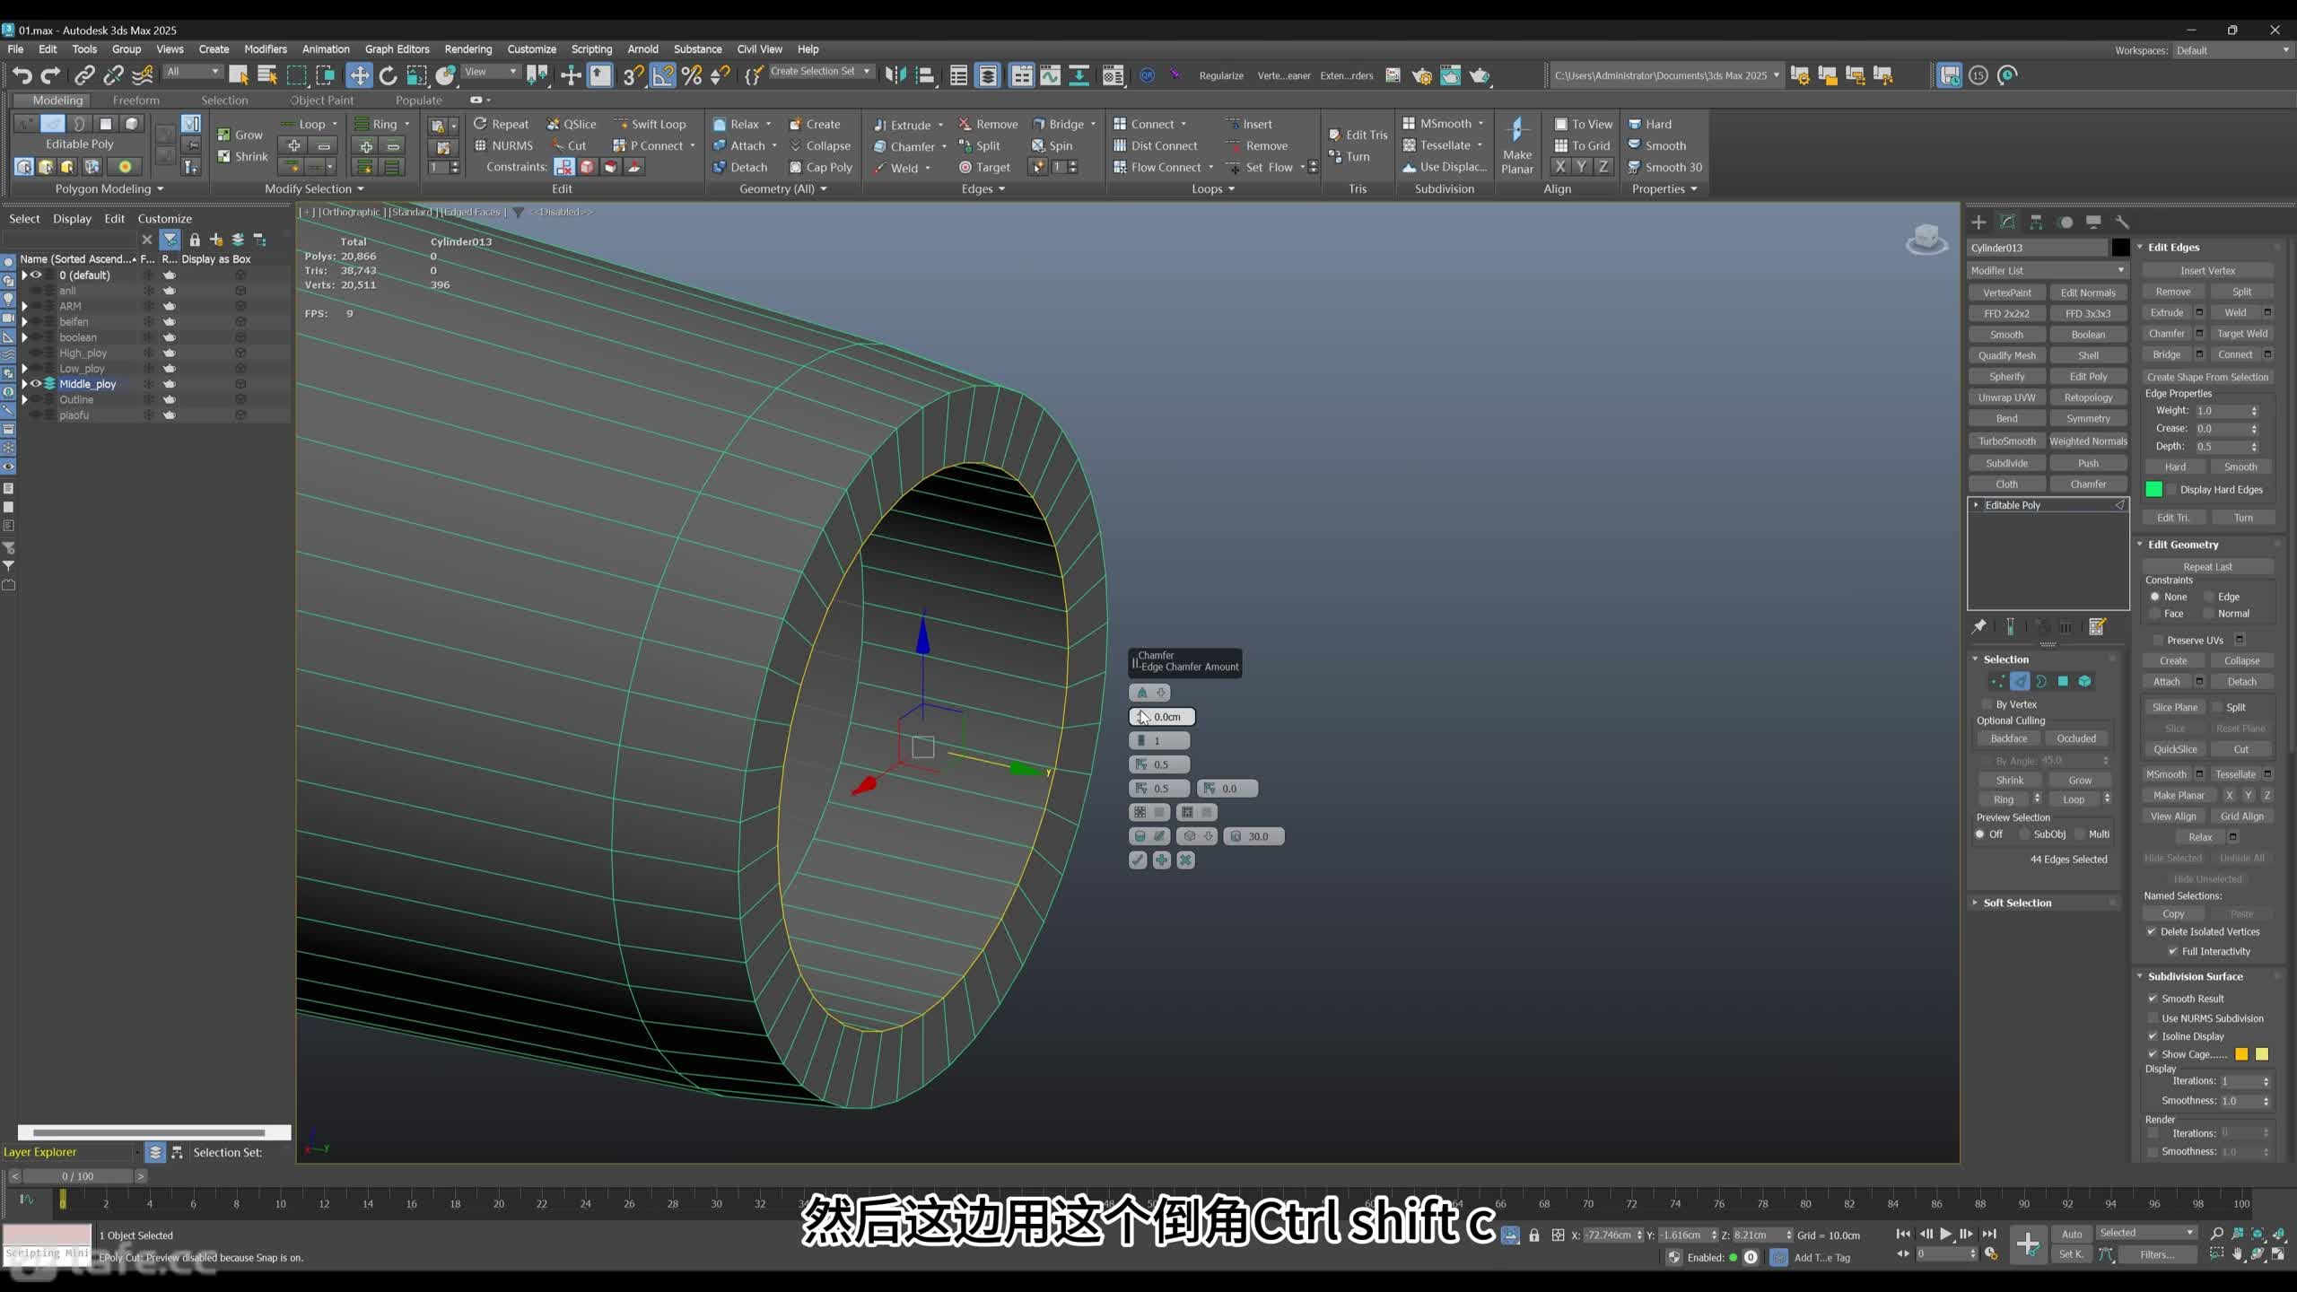
Task: Switch to the Object Paint ribbon tab
Action: tap(321, 100)
